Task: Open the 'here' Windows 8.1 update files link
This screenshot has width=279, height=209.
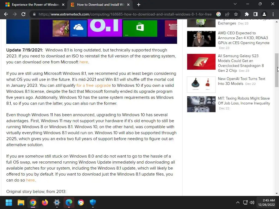Action: (30, 180)
